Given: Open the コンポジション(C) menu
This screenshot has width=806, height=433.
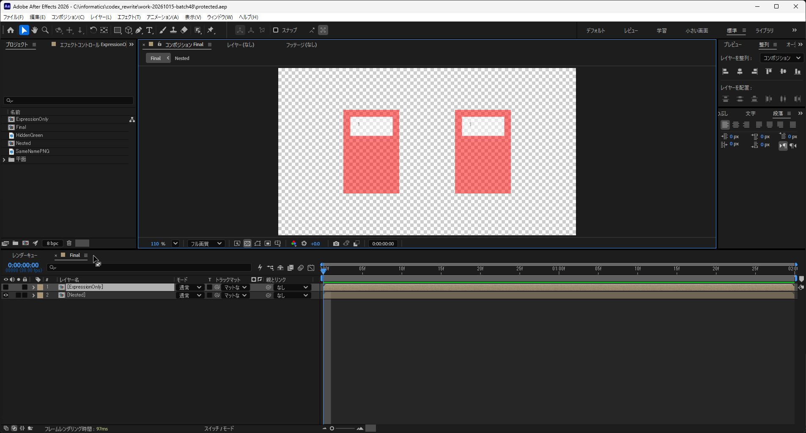Looking at the screenshot, I should point(68,17).
